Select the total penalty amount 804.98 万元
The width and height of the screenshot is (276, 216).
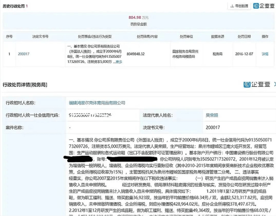(138, 17)
